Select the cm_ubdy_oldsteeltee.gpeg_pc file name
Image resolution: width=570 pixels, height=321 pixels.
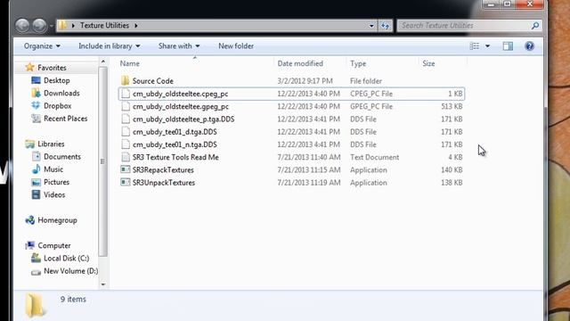(180, 106)
